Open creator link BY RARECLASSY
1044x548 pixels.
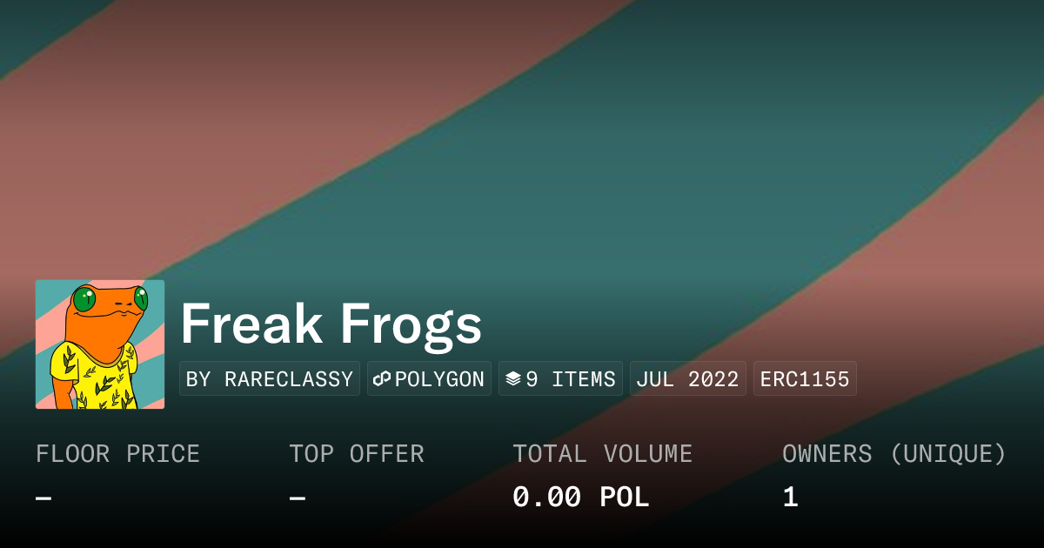pyautogui.click(x=269, y=379)
